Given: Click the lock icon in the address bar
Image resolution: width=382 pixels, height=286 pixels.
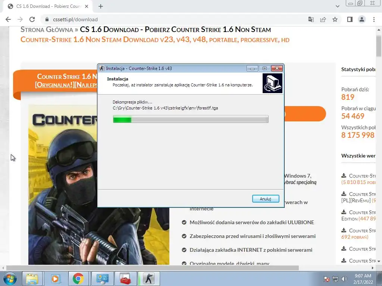Looking at the screenshot, I should click(47, 19).
